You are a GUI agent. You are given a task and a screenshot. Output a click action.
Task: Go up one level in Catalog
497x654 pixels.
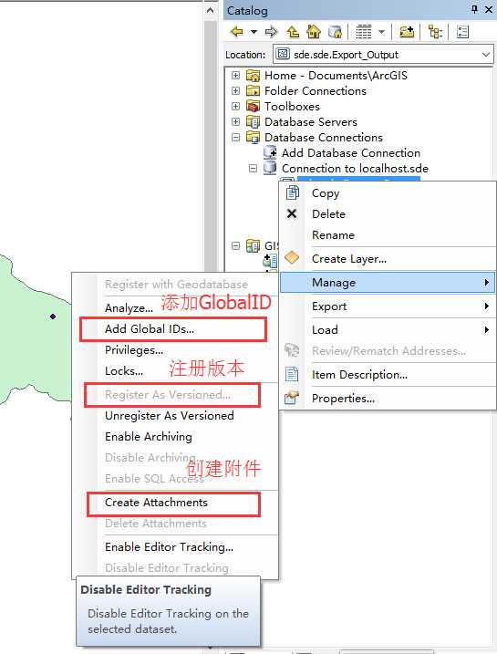point(293,32)
